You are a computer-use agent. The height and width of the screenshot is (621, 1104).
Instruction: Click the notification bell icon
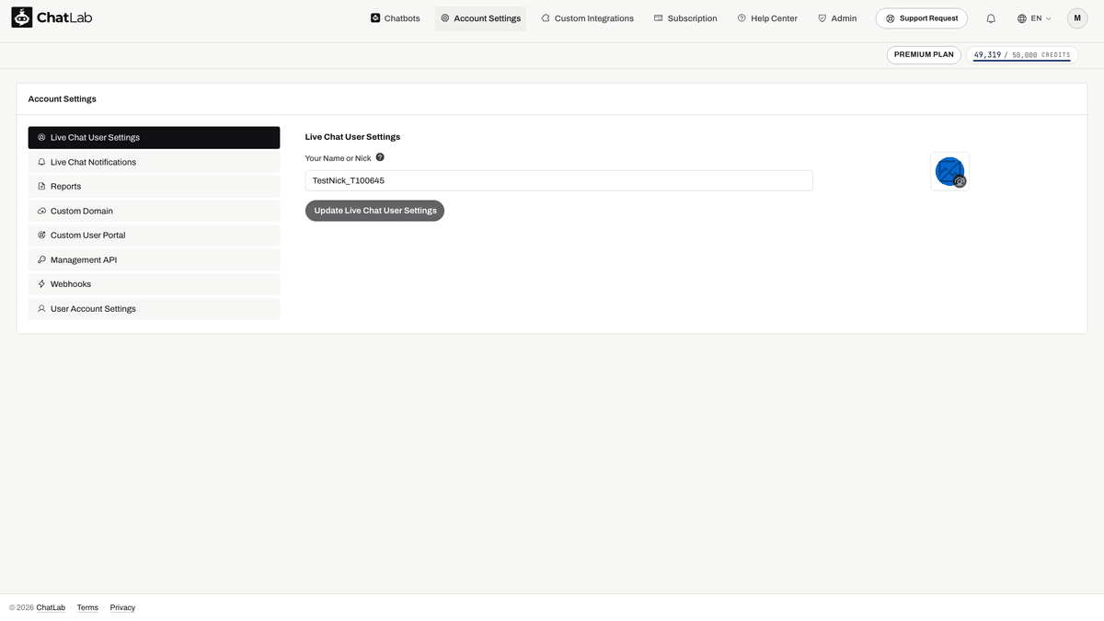pyautogui.click(x=991, y=18)
